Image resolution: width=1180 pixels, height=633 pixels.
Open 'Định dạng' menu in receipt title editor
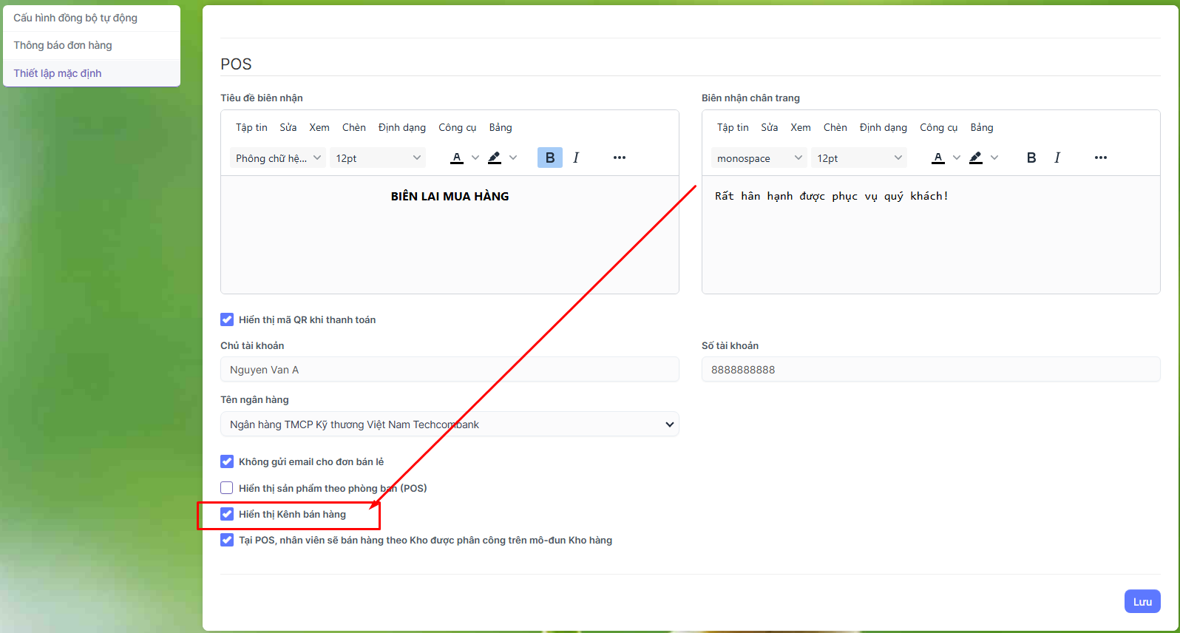pyautogui.click(x=401, y=127)
